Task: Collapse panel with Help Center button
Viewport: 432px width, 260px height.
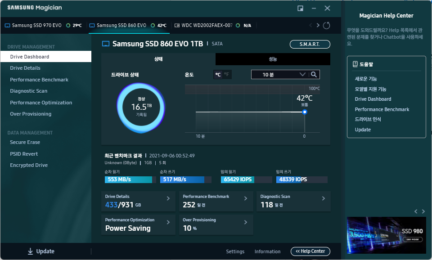Action: (310, 251)
